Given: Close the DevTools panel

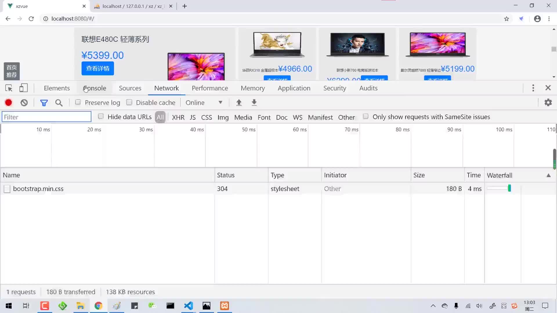Looking at the screenshot, I should click(548, 88).
